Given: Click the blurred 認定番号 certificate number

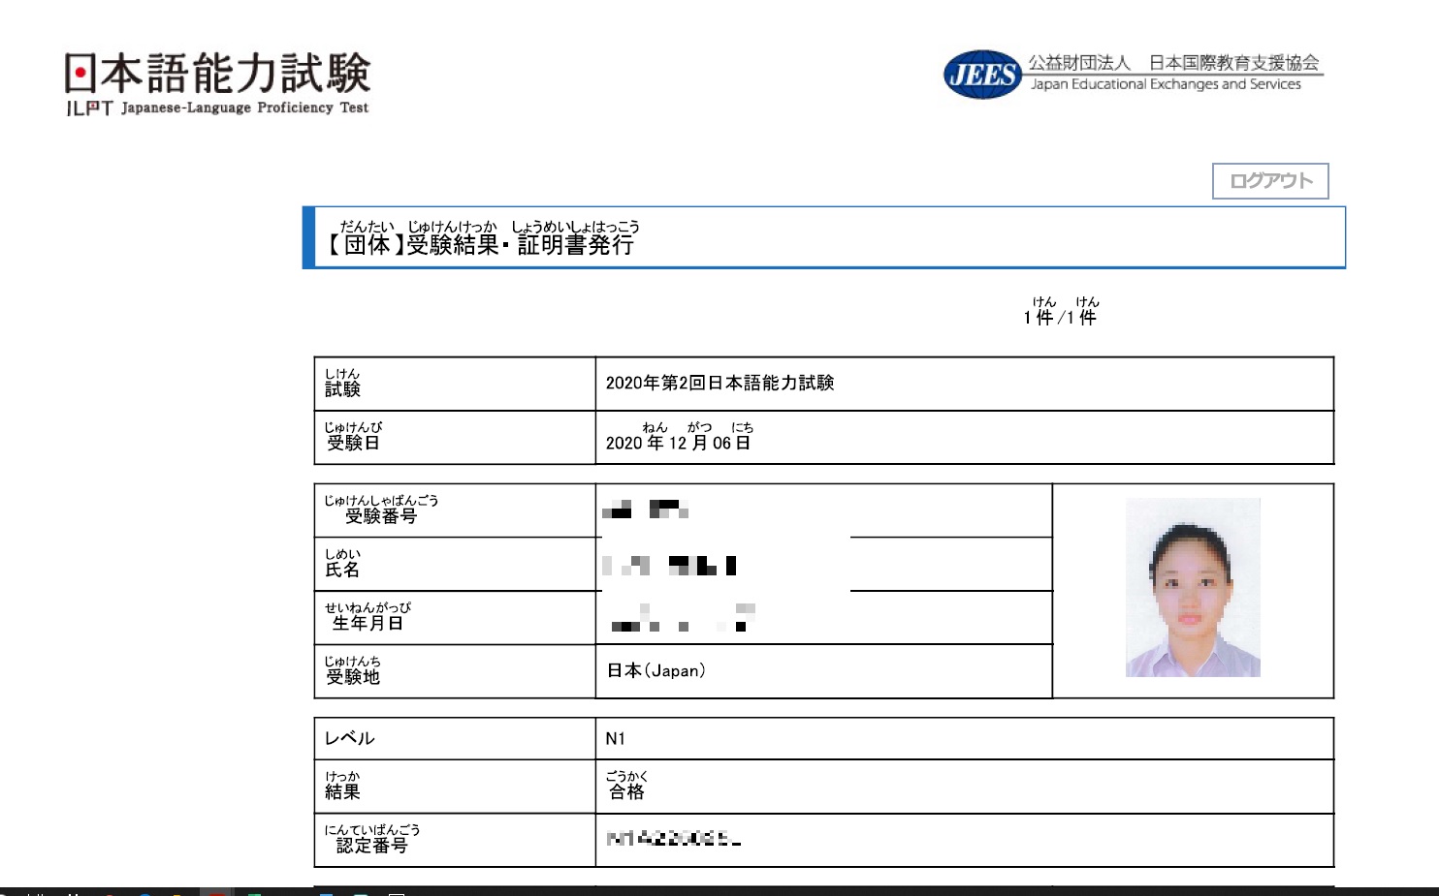Looking at the screenshot, I should pyautogui.click(x=673, y=839).
